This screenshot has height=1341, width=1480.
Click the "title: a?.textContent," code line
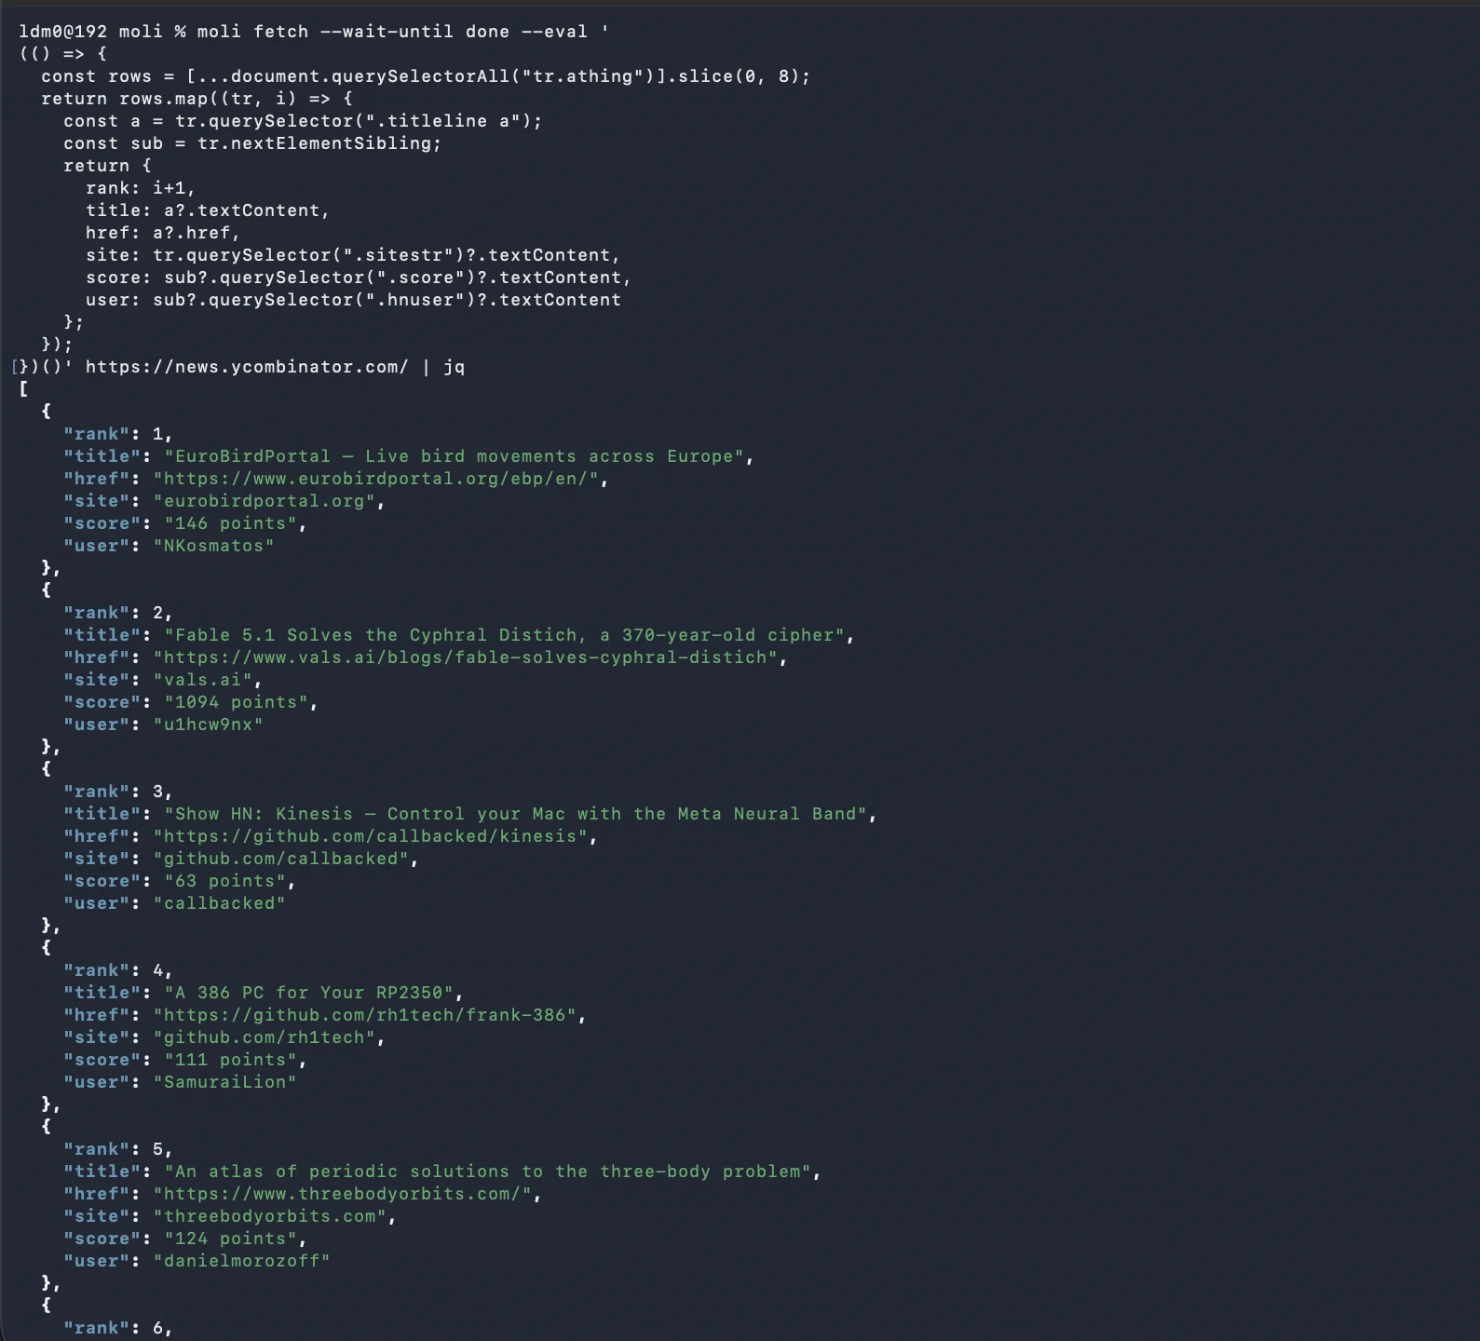pos(208,210)
